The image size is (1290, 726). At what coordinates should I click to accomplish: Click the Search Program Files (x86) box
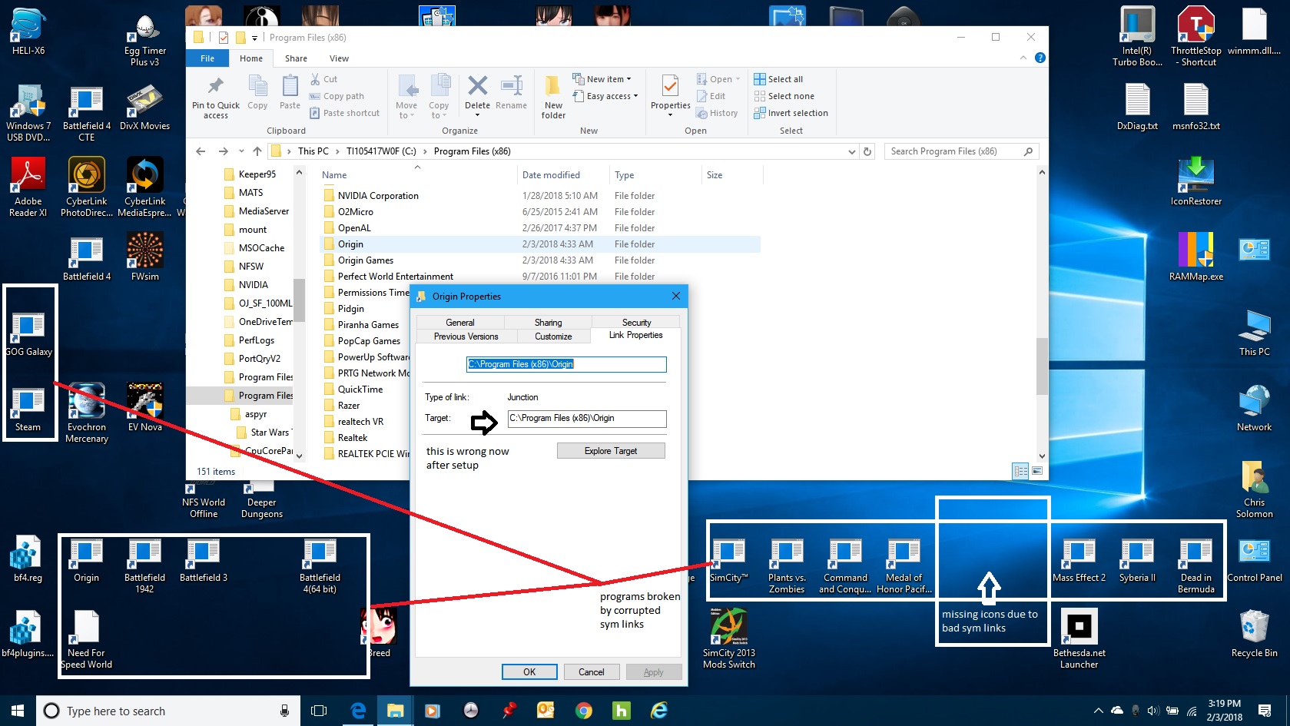point(962,151)
